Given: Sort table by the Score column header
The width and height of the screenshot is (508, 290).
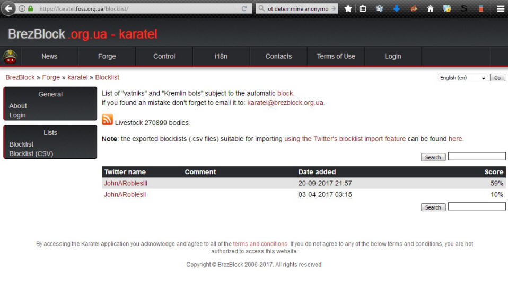Looking at the screenshot, I should click(x=493, y=172).
